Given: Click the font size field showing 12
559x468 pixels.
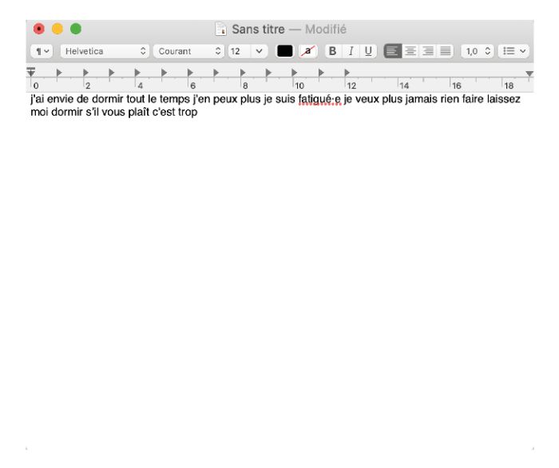Looking at the screenshot, I should click(x=240, y=51).
